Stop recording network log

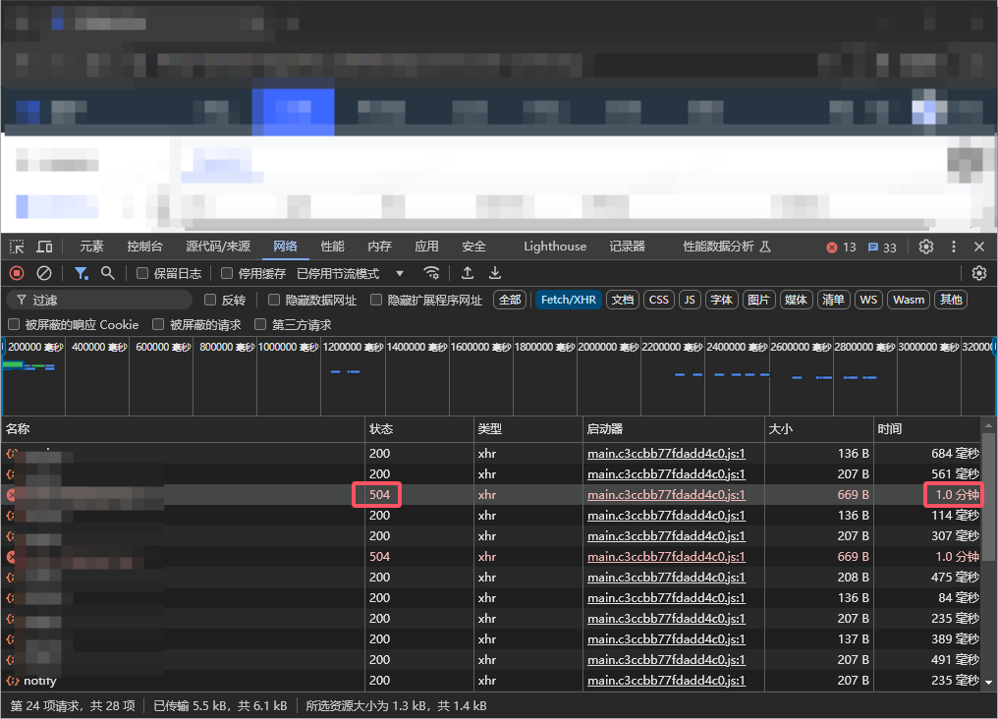point(17,273)
